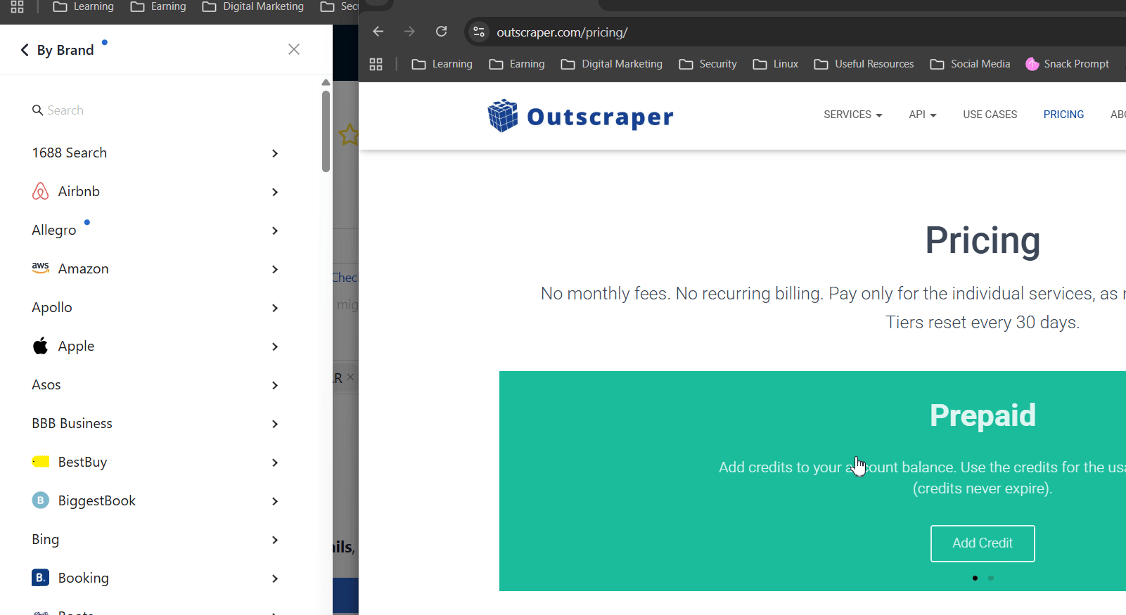
Task: Click the BiggestBook logo icon
Action: (41, 500)
